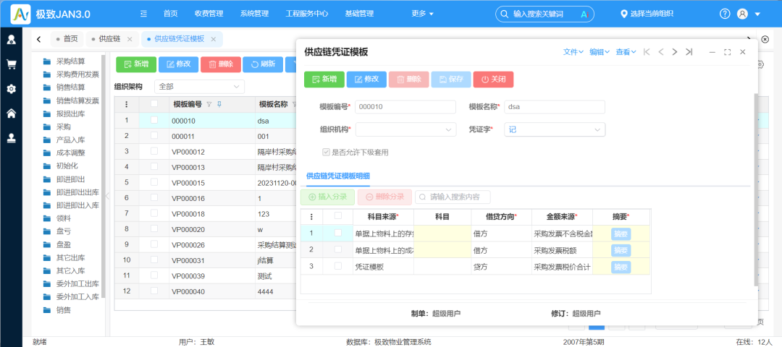Image resolution: width=782 pixels, height=347 pixels.
Task: Click the left tree panel scrollbar
Action: 104,175
